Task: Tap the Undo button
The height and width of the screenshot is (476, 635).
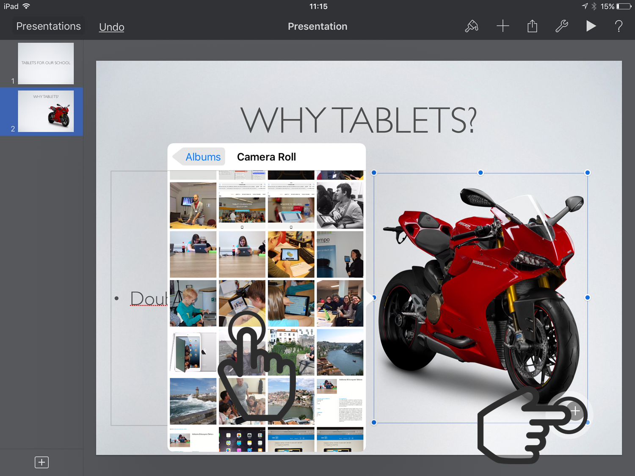Action: tap(112, 27)
